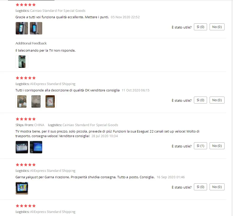Open middle photo in 11 Oct review
The image size is (233, 216).
36,101
